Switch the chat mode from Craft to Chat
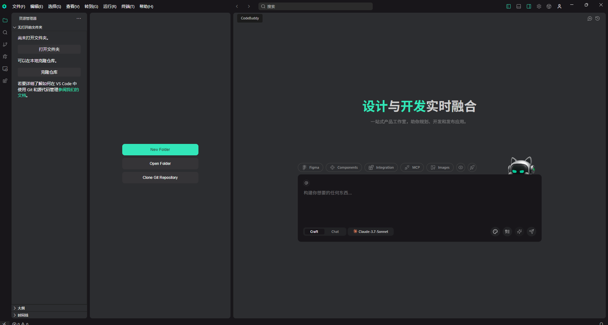608x325 pixels. pyautogui.click(x=335, y=231)
